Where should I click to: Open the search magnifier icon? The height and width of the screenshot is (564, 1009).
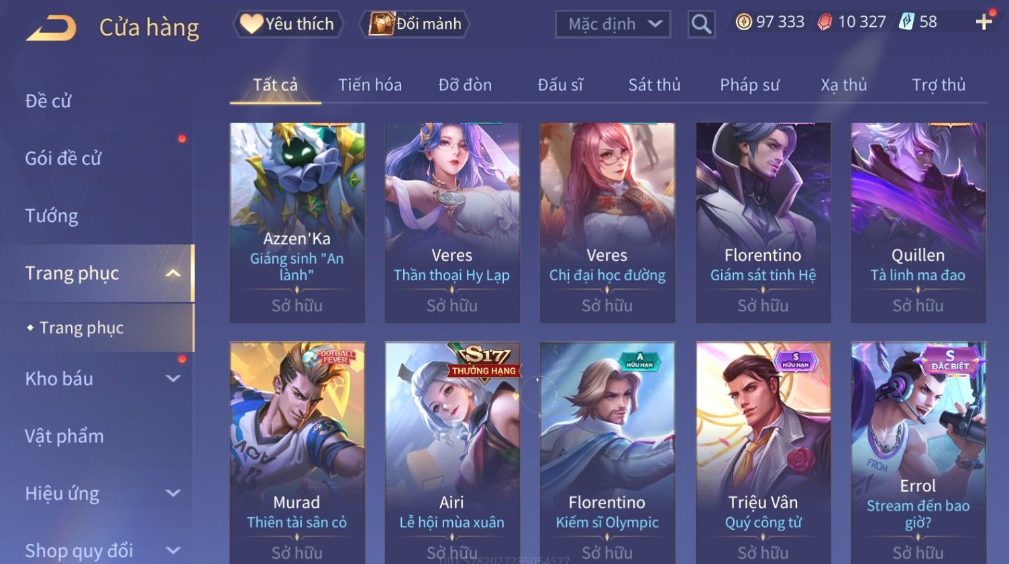click(x=701, y=24)
